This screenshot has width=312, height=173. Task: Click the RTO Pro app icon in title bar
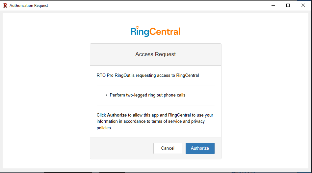point(5,5)
